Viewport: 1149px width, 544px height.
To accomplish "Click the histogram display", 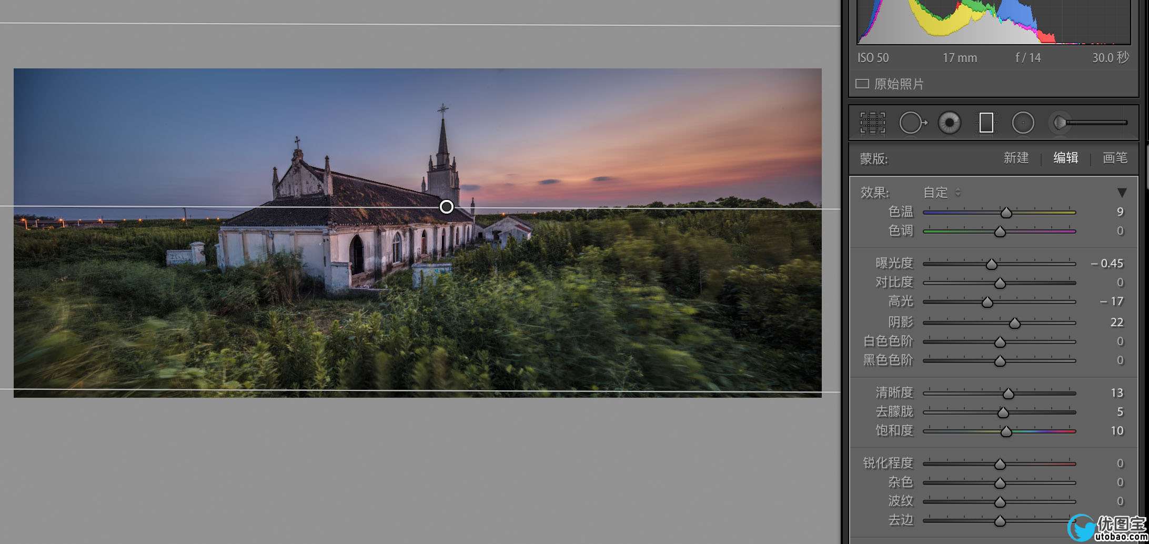I will pyautogui.click(x=993, y=22).
